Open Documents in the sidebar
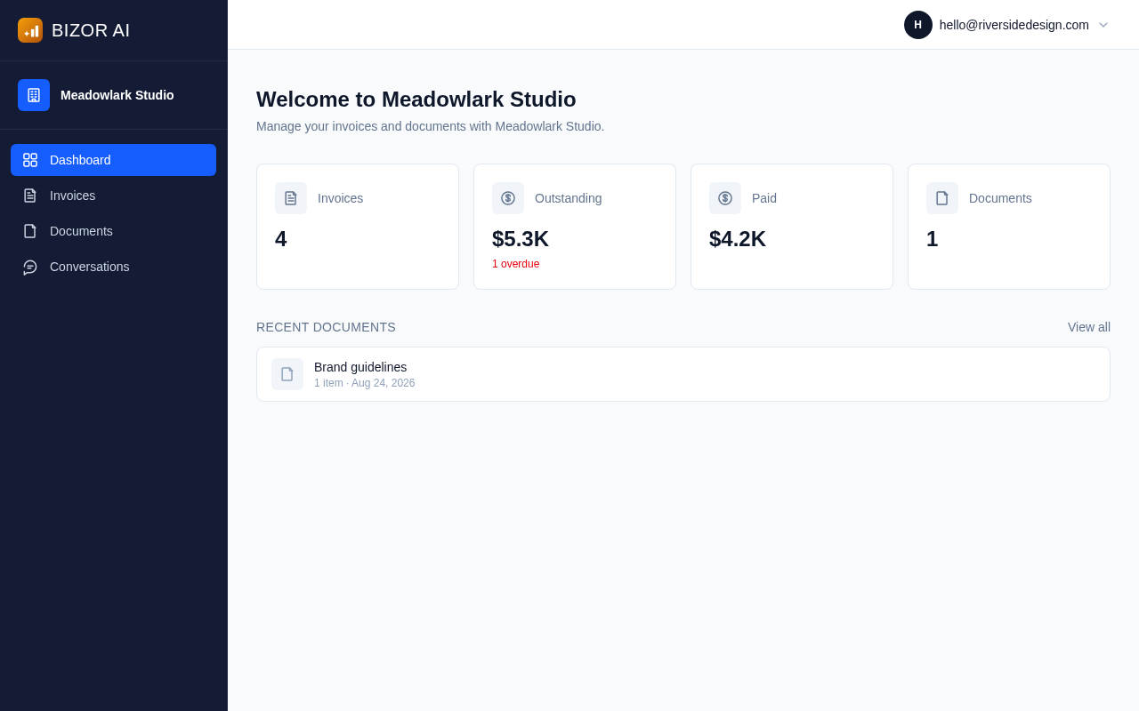Screen dimensions: 1139x711 pos(113,231)
